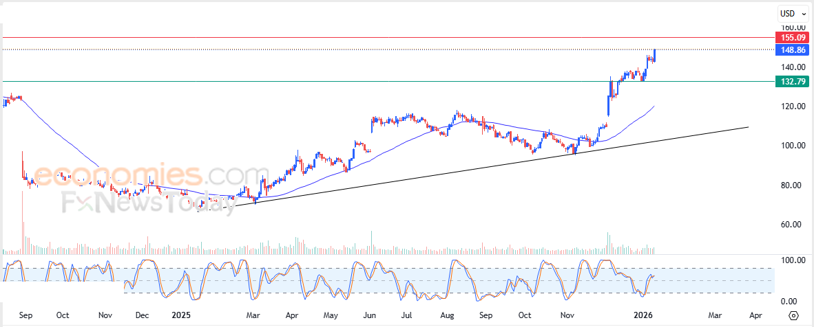The width and height of the screenshot is (814, 327).
Task: Click the Oct label at left of time axis
Action: point(63,315)
